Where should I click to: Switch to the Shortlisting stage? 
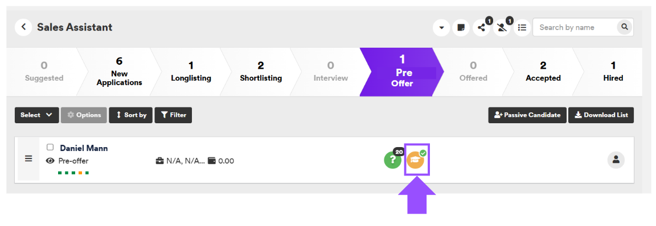click(x=261, y=72)
